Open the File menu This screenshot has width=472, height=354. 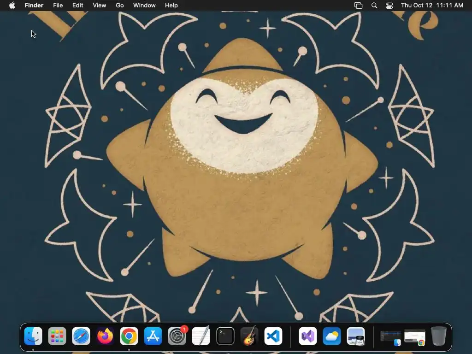click(x=58, y=5)
